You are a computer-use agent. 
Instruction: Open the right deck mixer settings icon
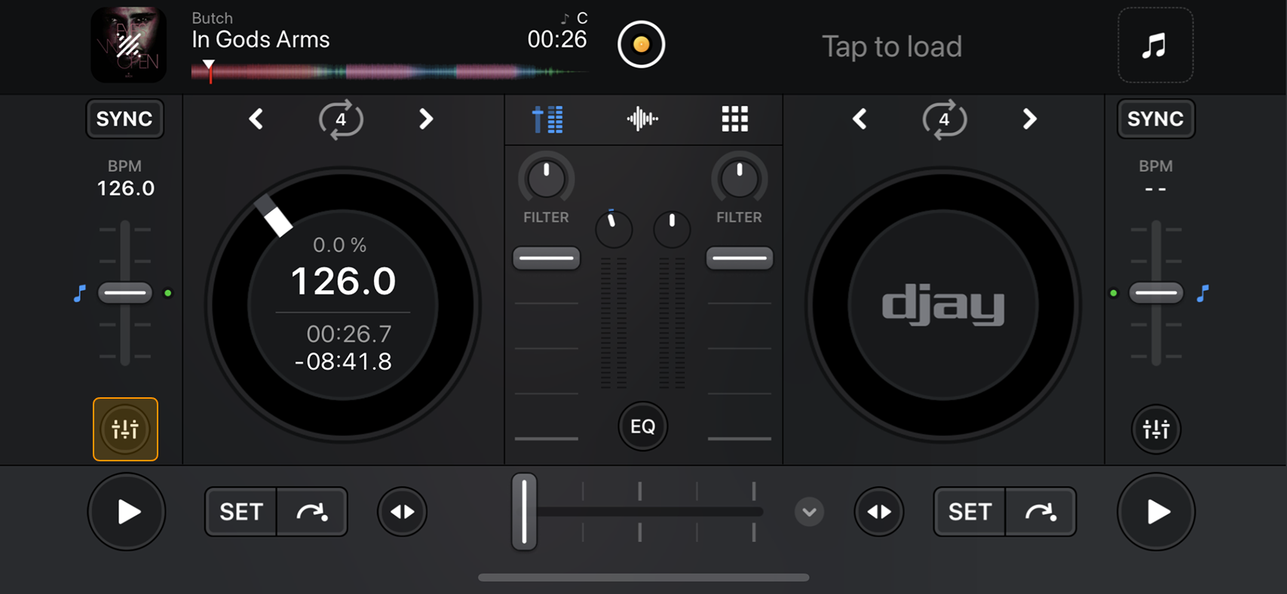(x=1156, y=429)
